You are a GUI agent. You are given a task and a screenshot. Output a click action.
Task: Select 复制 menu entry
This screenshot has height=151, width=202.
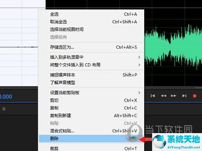pyautogui.click(x=91, y=108)
